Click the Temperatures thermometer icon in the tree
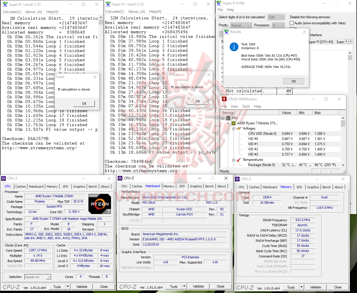This screenshot has height=293, width=357. point(239,160)
